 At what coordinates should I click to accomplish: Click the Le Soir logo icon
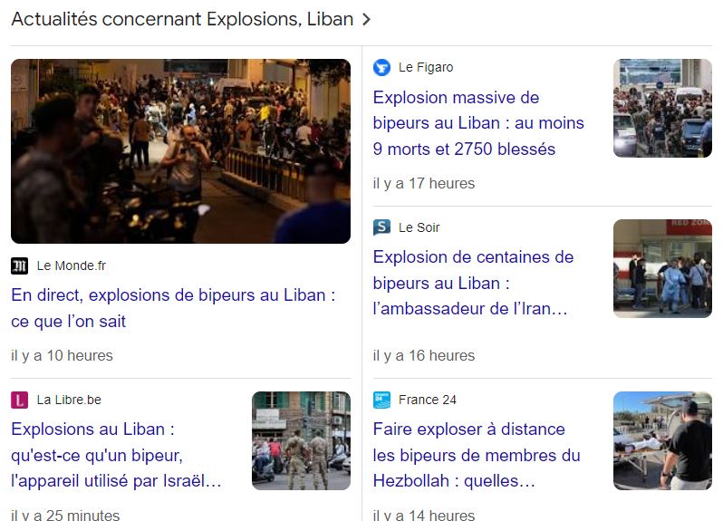[x=381, y=227]
